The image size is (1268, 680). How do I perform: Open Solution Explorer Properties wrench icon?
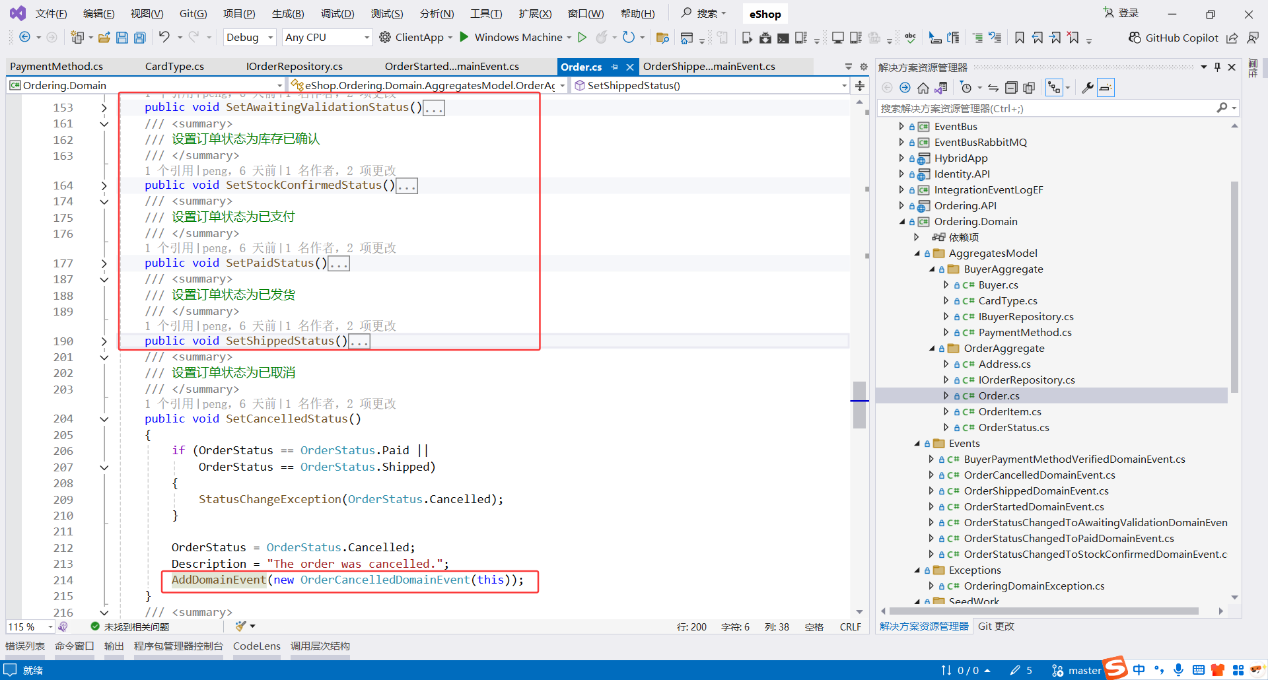pyautogui.click(x=1087, y=88)
